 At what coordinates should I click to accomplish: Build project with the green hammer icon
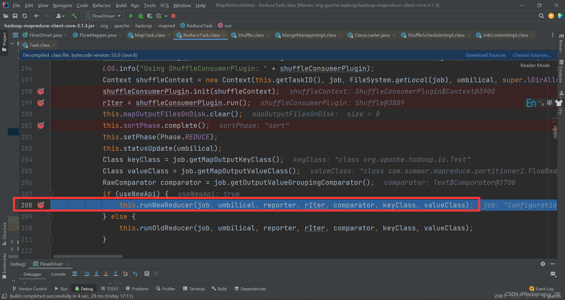74,16
